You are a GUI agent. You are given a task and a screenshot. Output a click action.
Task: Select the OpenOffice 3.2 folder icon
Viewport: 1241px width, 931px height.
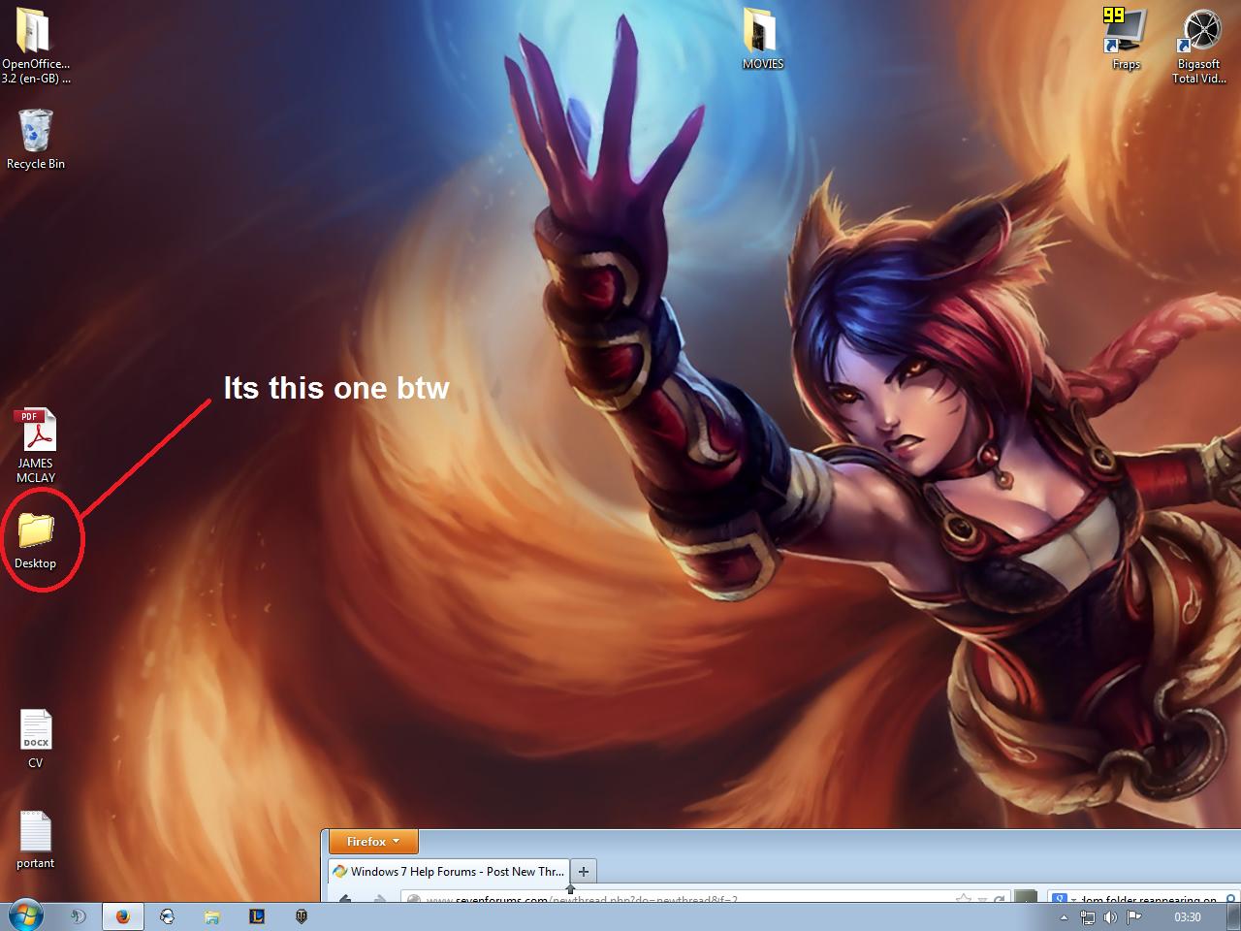coord(36,46)
